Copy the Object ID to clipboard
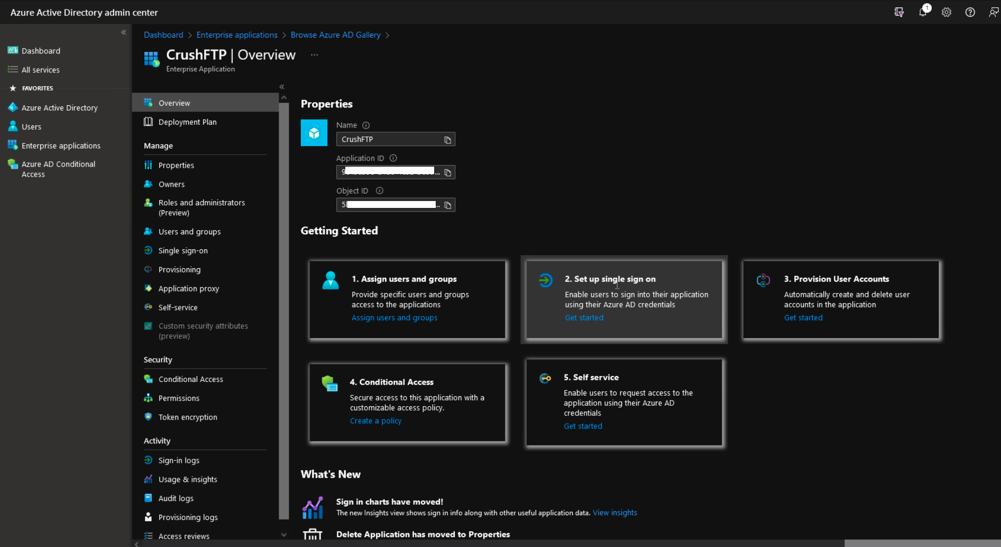 point(447,205)
